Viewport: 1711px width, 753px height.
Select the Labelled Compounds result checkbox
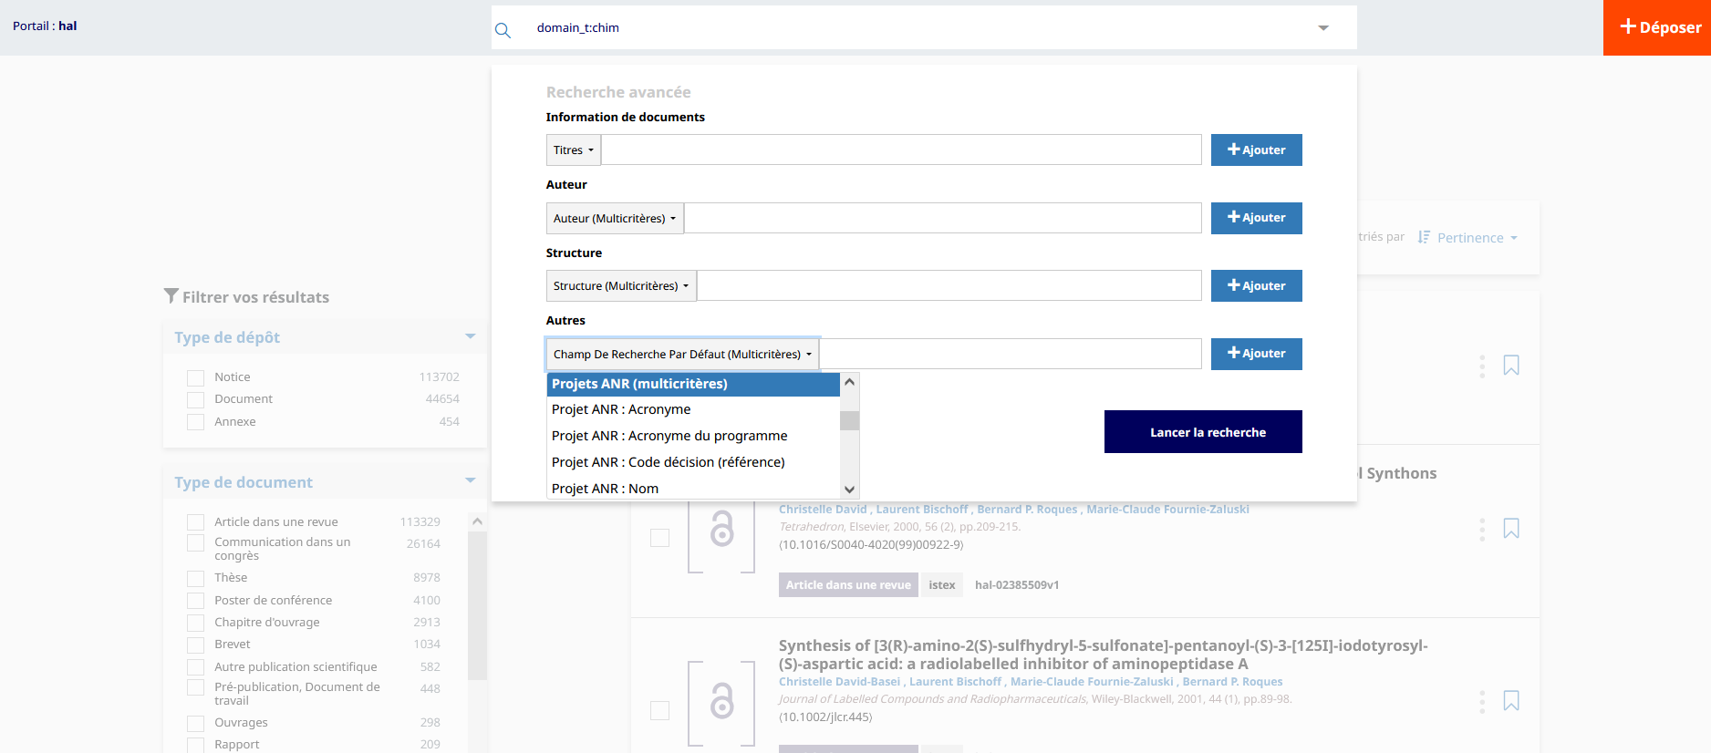tap(659, 710)
